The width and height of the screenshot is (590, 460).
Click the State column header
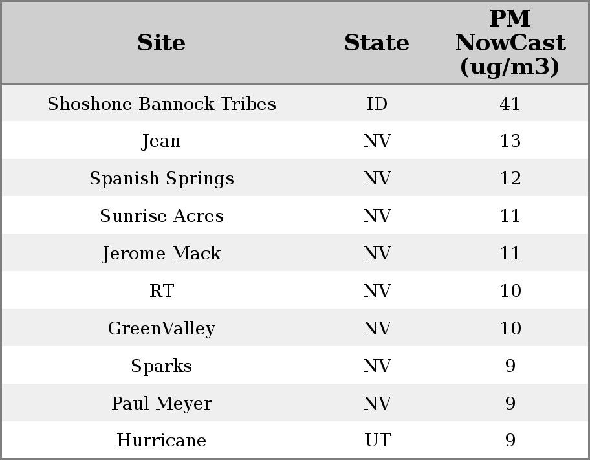click(377, 43)
